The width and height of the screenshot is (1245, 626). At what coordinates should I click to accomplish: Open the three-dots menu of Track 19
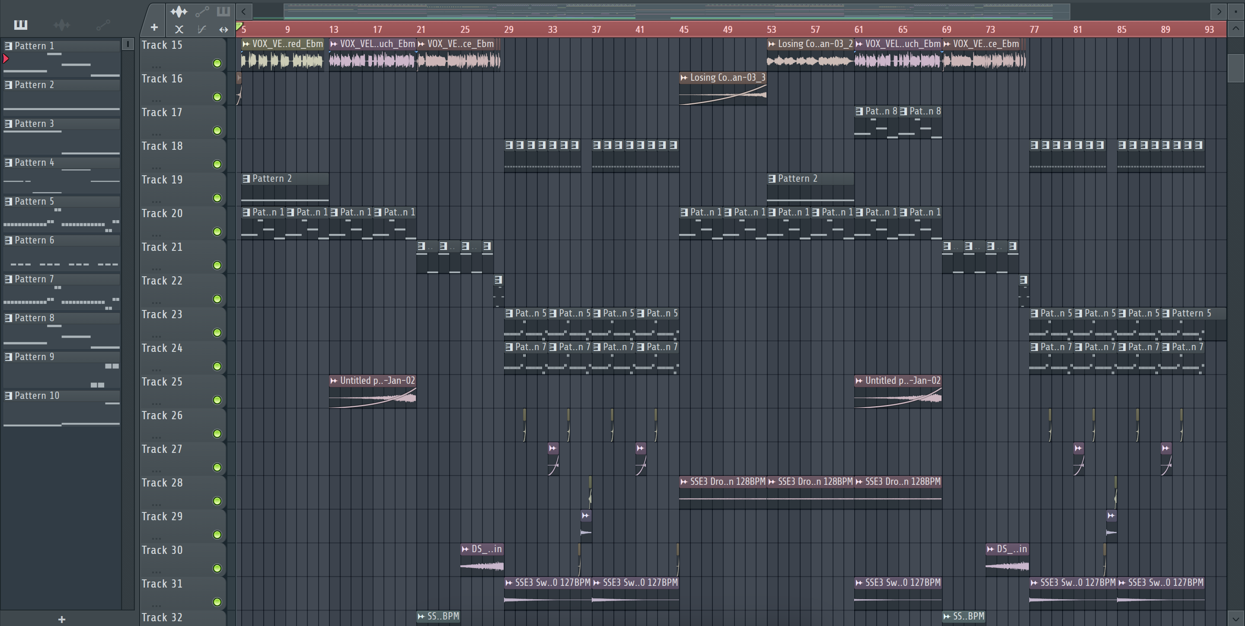(156, 201)
